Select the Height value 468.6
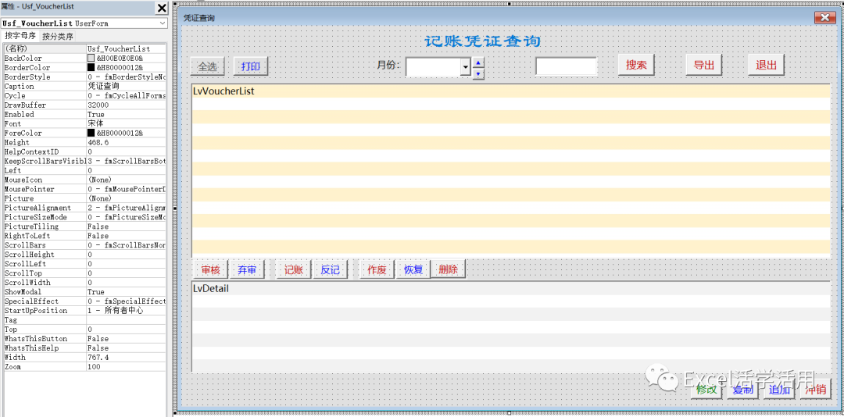The width and height of the screenshot is (844, 417). point(127,143)
